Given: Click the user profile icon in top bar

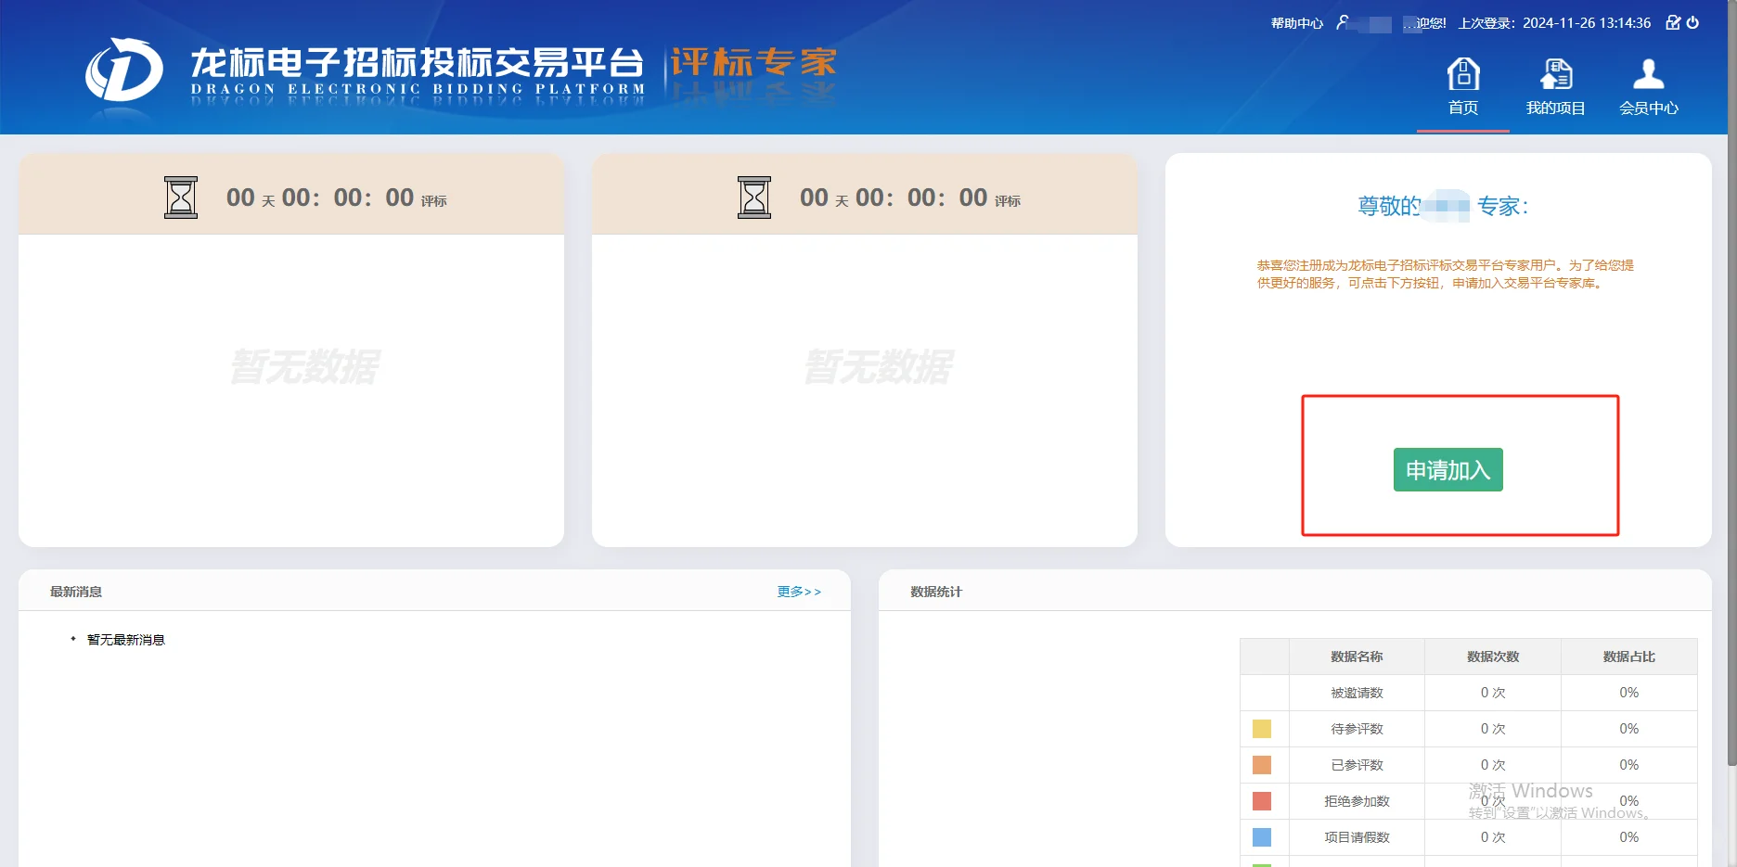Looking at the screenshot, I should click(1345, 22).
